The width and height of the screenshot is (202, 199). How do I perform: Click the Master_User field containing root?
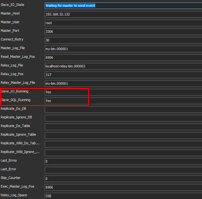123,23
